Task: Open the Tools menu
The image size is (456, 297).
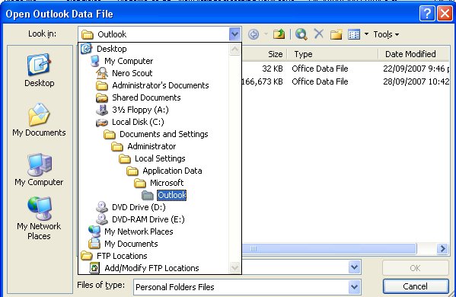Action: (386, 34)
